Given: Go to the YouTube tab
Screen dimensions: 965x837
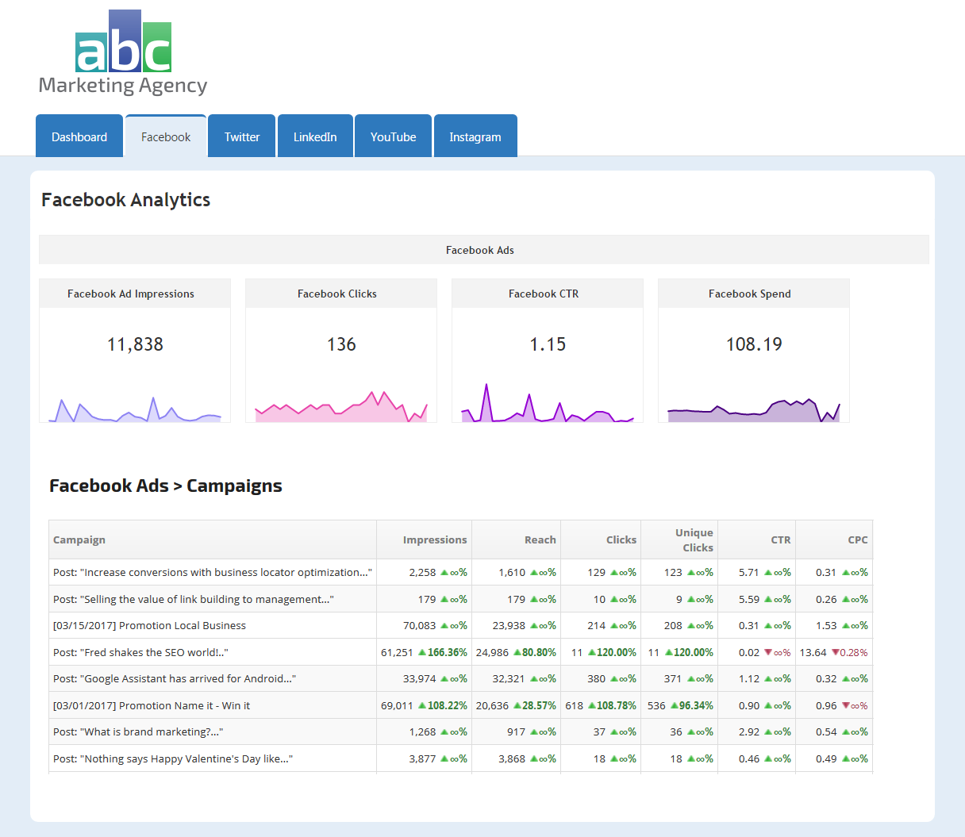Looking at the screenshot, I should click(x=393, y=136).
